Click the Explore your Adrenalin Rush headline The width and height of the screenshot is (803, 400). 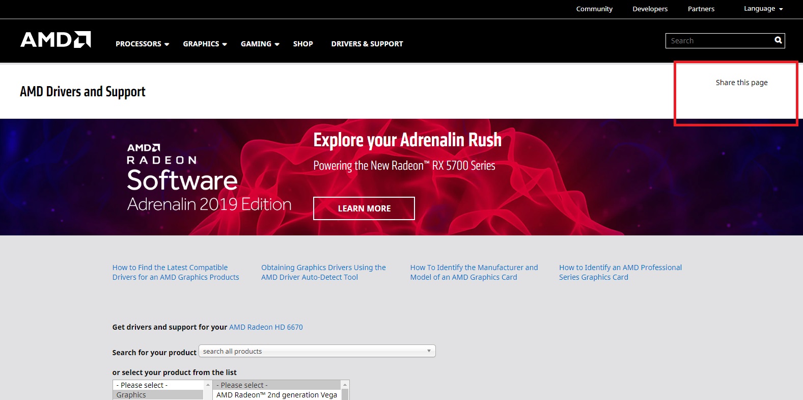click(x=407, y=140)
